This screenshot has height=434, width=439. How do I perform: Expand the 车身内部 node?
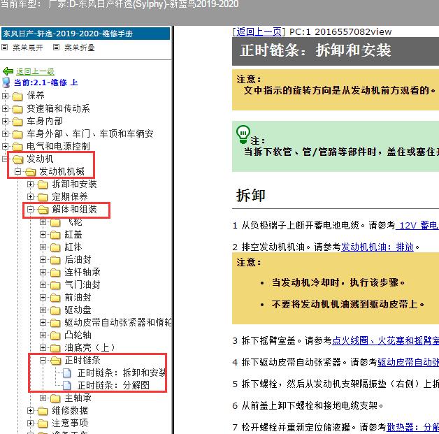click(x=5, y=121)
